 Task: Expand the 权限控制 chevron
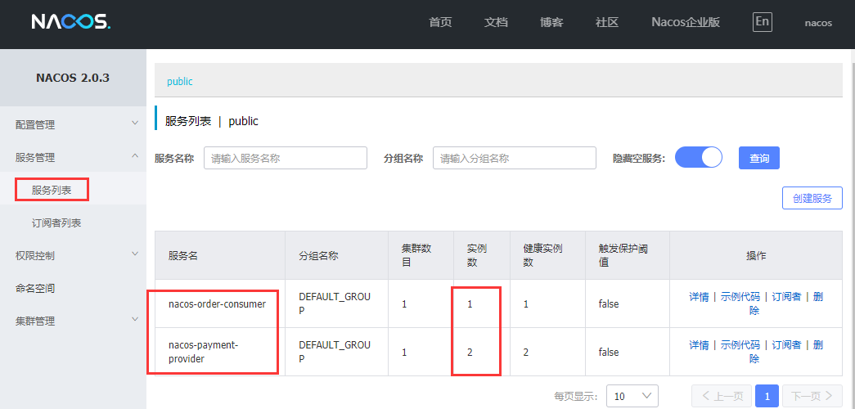135,254
